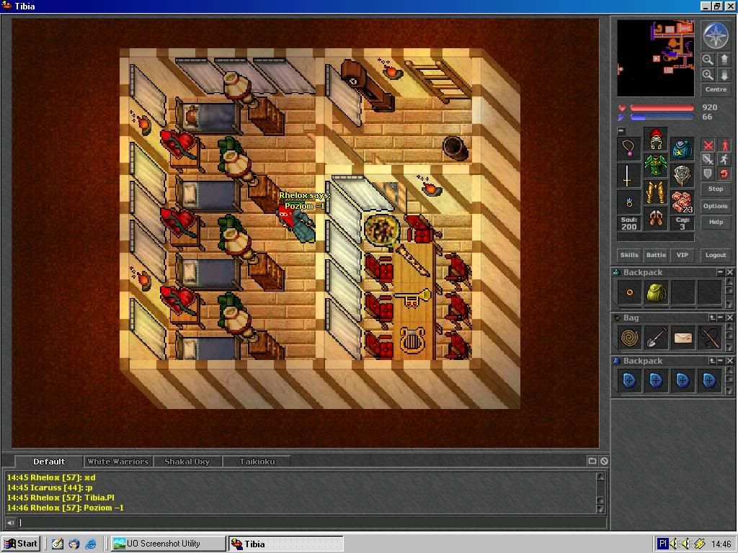The image size is (738, 553).
Task: Select the fishing rod in Bag
Action: click(x=710, y=338)
